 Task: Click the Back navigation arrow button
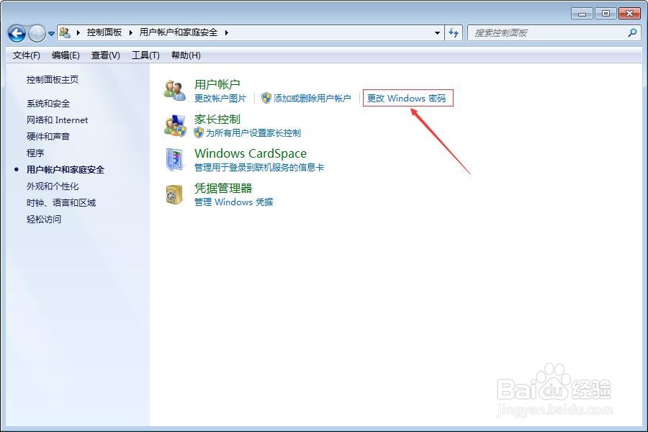17,33
